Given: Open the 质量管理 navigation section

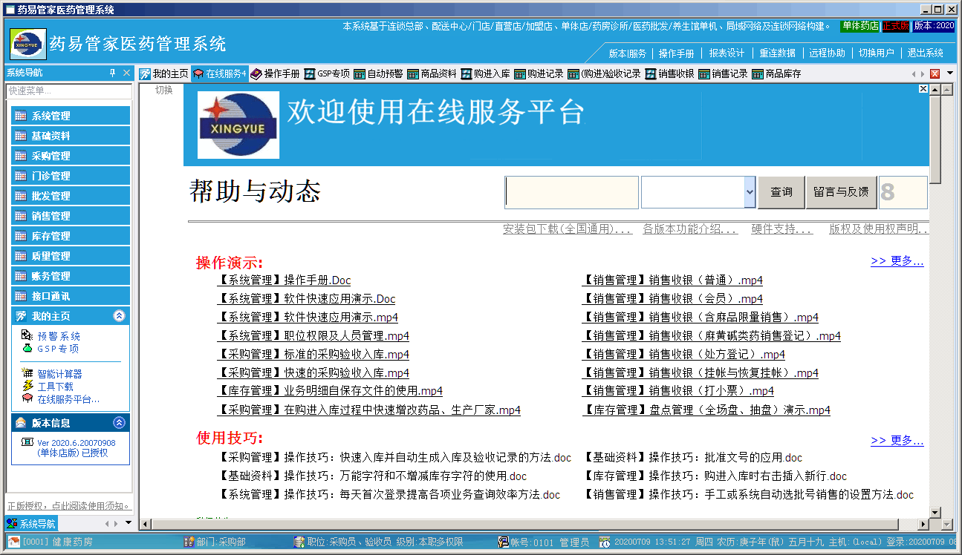Looking at the screenshot, I should click(71, 256).
